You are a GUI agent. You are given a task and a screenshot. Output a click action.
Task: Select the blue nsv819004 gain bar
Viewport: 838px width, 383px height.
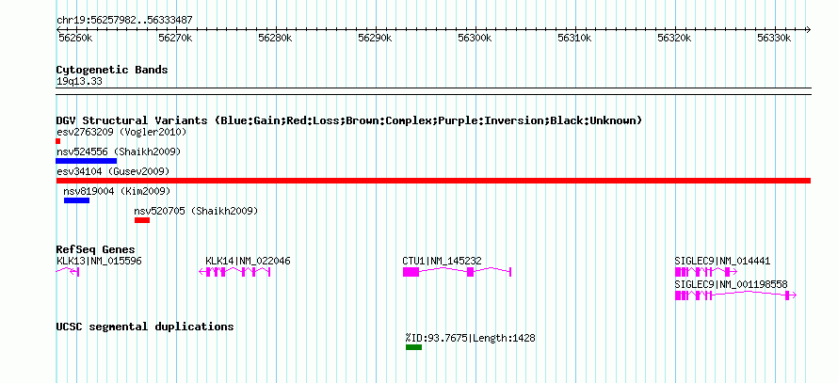pos(76,200)
